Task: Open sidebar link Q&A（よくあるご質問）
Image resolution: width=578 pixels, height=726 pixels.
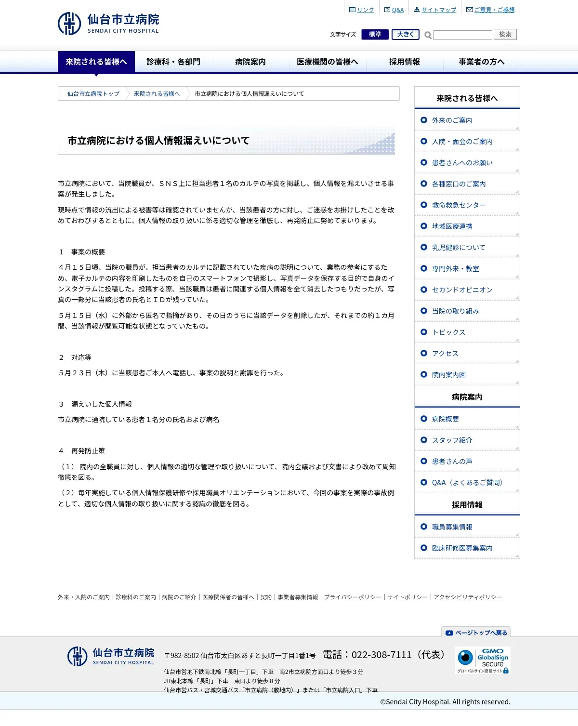Action: [467, 483]
